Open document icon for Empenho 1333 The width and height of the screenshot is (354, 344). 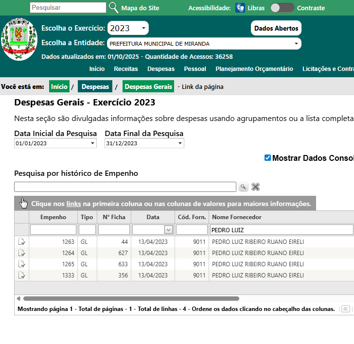click(x=21, y=275)
